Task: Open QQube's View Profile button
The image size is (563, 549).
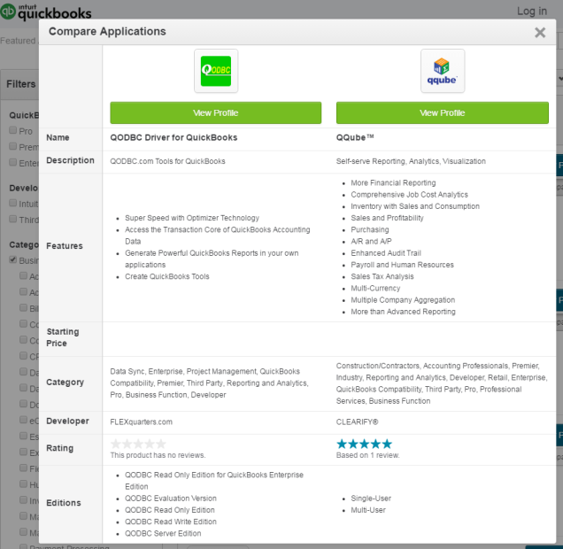Action: (443, 112)
